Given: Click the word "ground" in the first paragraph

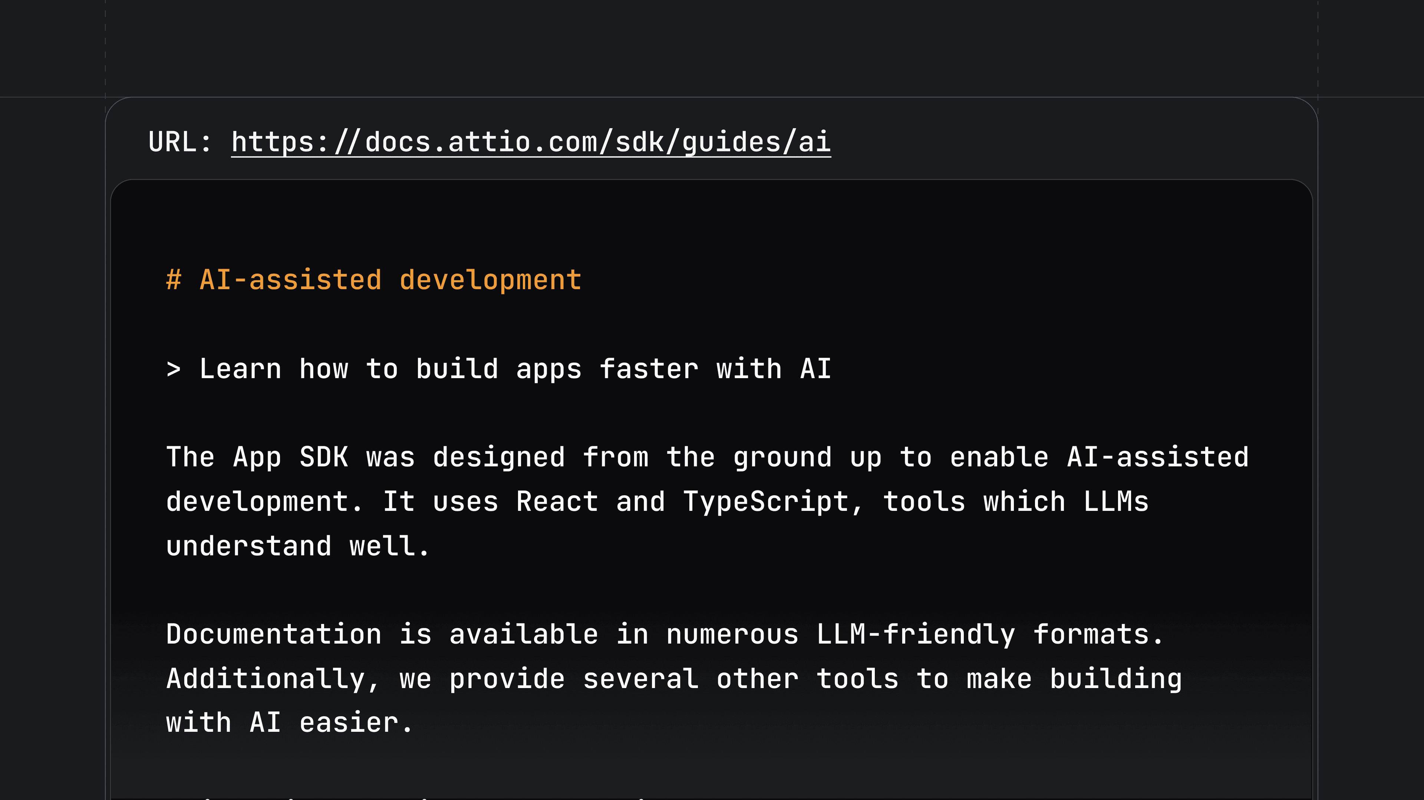Looking at the screenshot, I should tap(782, 457).
